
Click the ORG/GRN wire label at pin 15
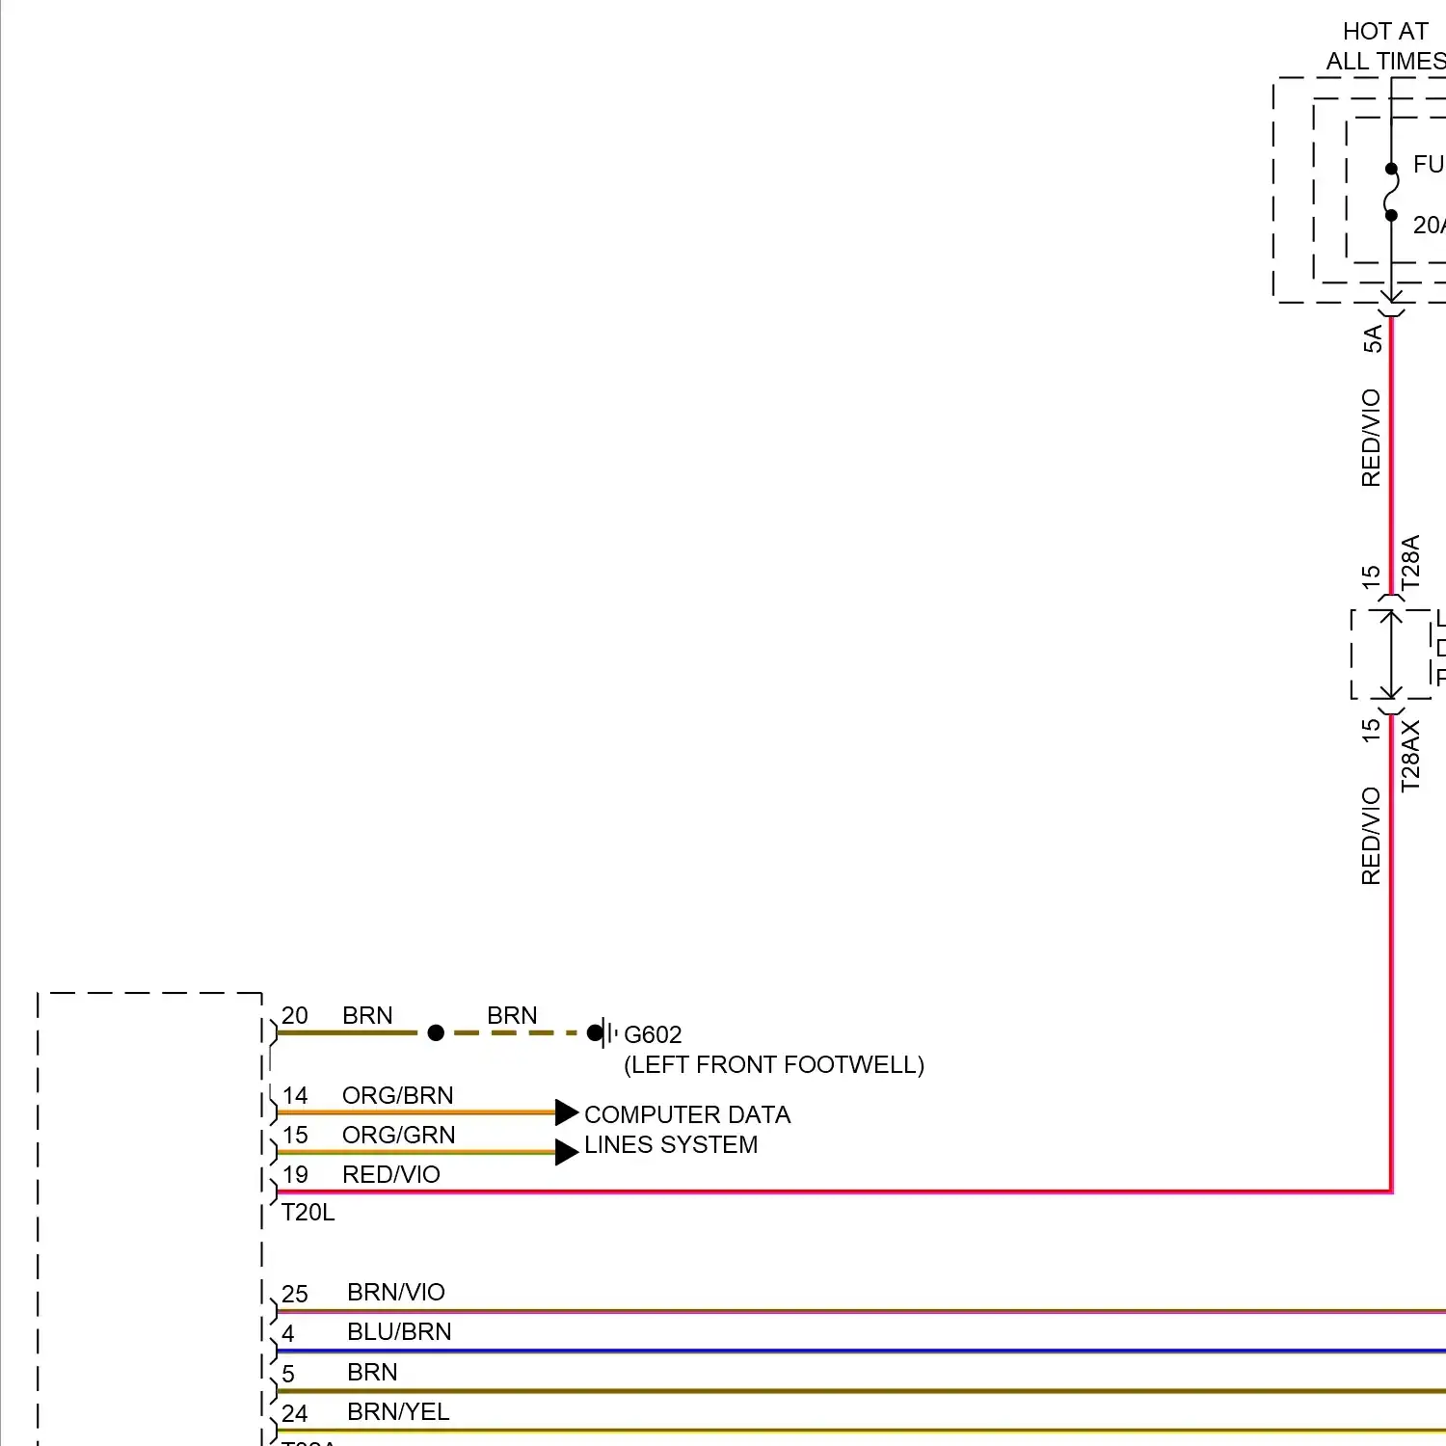pyautogui.click(x=398, y=1135)
